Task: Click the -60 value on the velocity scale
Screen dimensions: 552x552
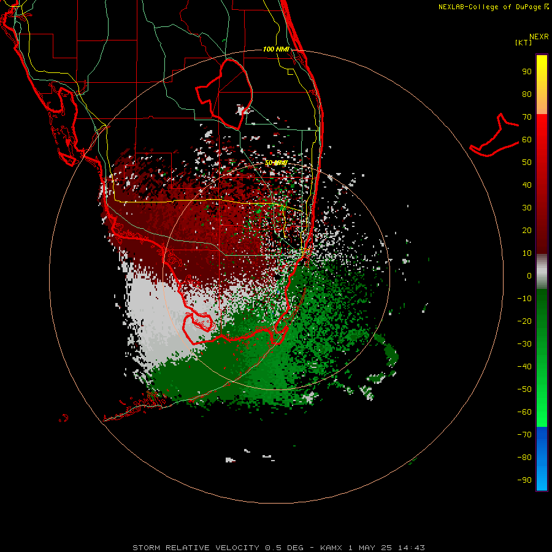Action: point(524,412)
